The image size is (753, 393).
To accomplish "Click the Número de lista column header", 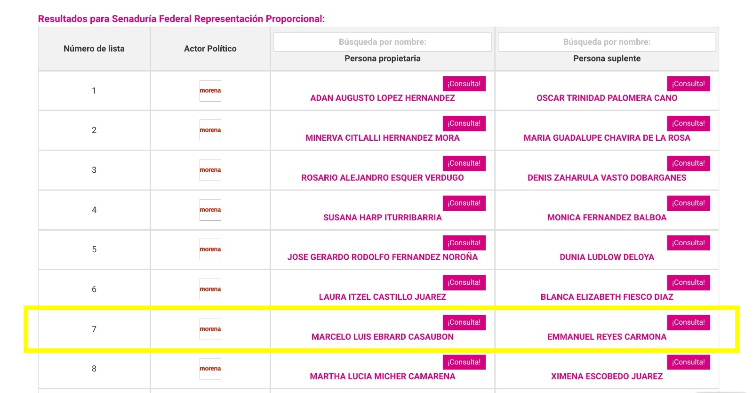I will [94, 48].
